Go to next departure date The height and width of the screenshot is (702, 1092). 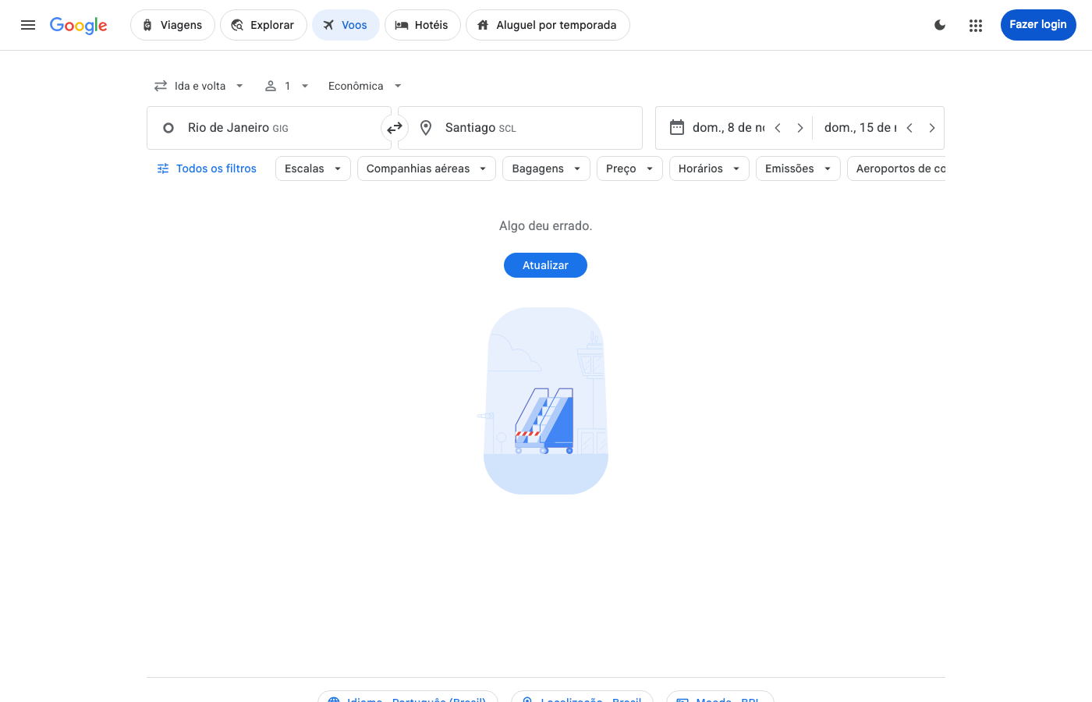pos(800,128)
